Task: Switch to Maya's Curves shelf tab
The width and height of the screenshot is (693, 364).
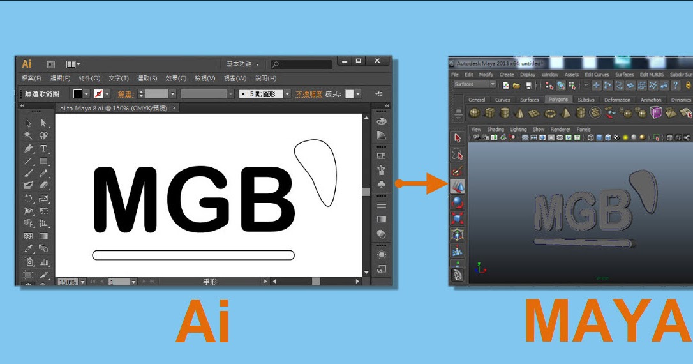Action: (502, 100)
